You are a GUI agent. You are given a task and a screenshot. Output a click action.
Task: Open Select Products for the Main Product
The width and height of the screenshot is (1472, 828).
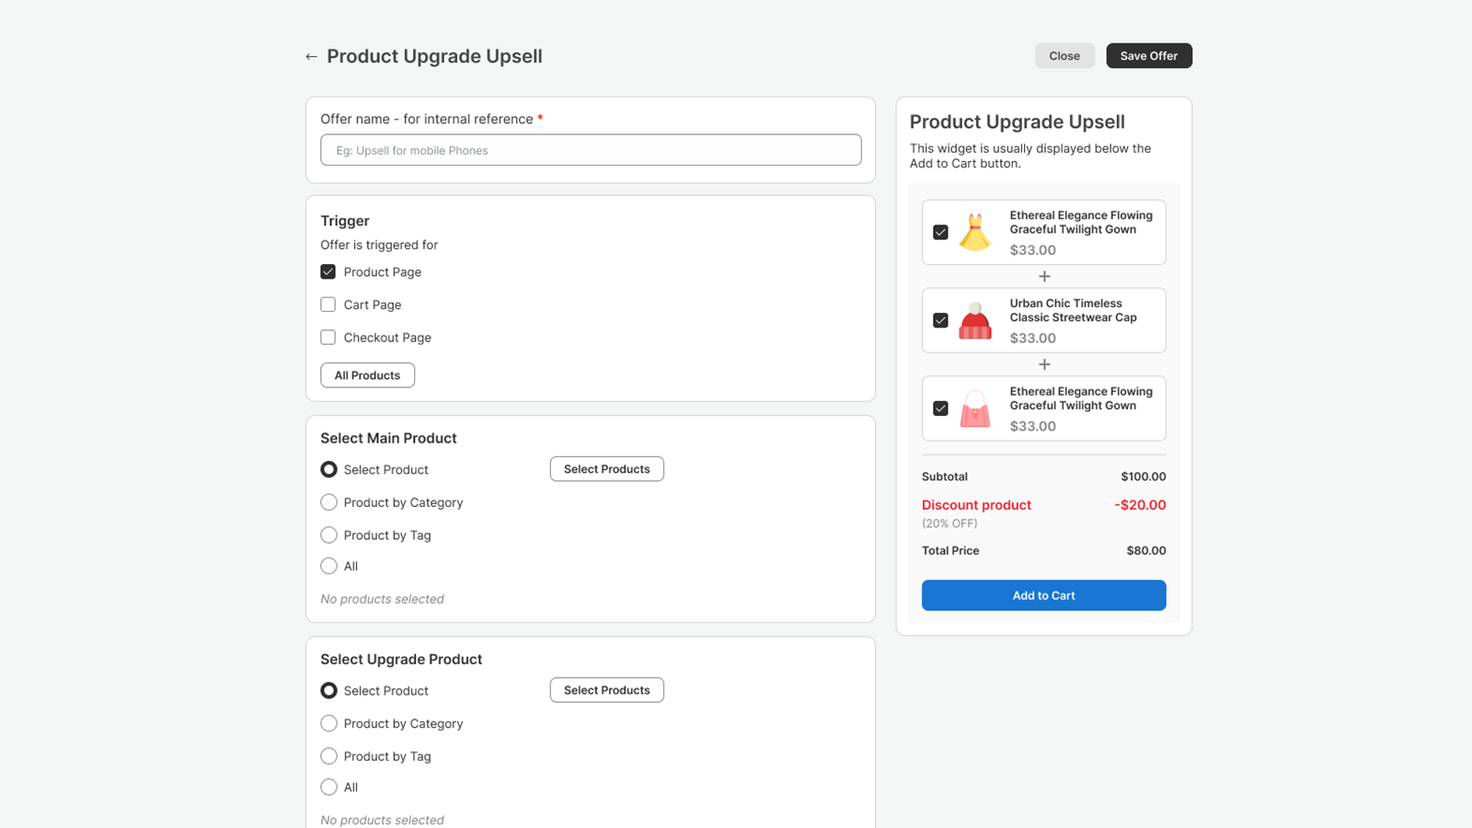point(606,468)
